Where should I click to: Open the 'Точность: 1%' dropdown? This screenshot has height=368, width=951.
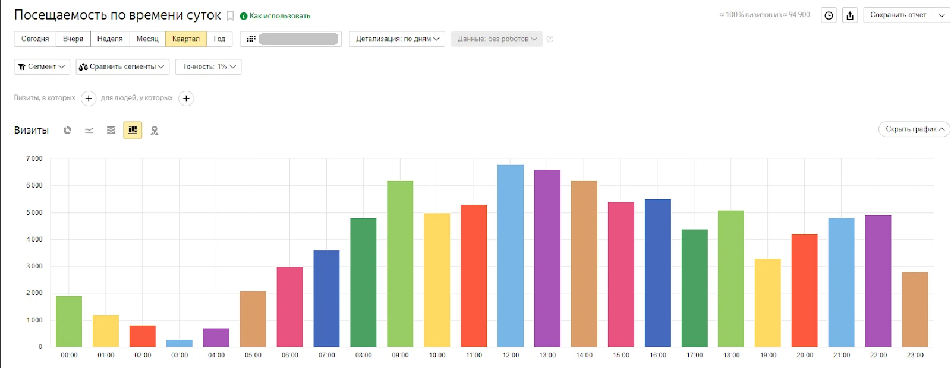pos(208,66)
